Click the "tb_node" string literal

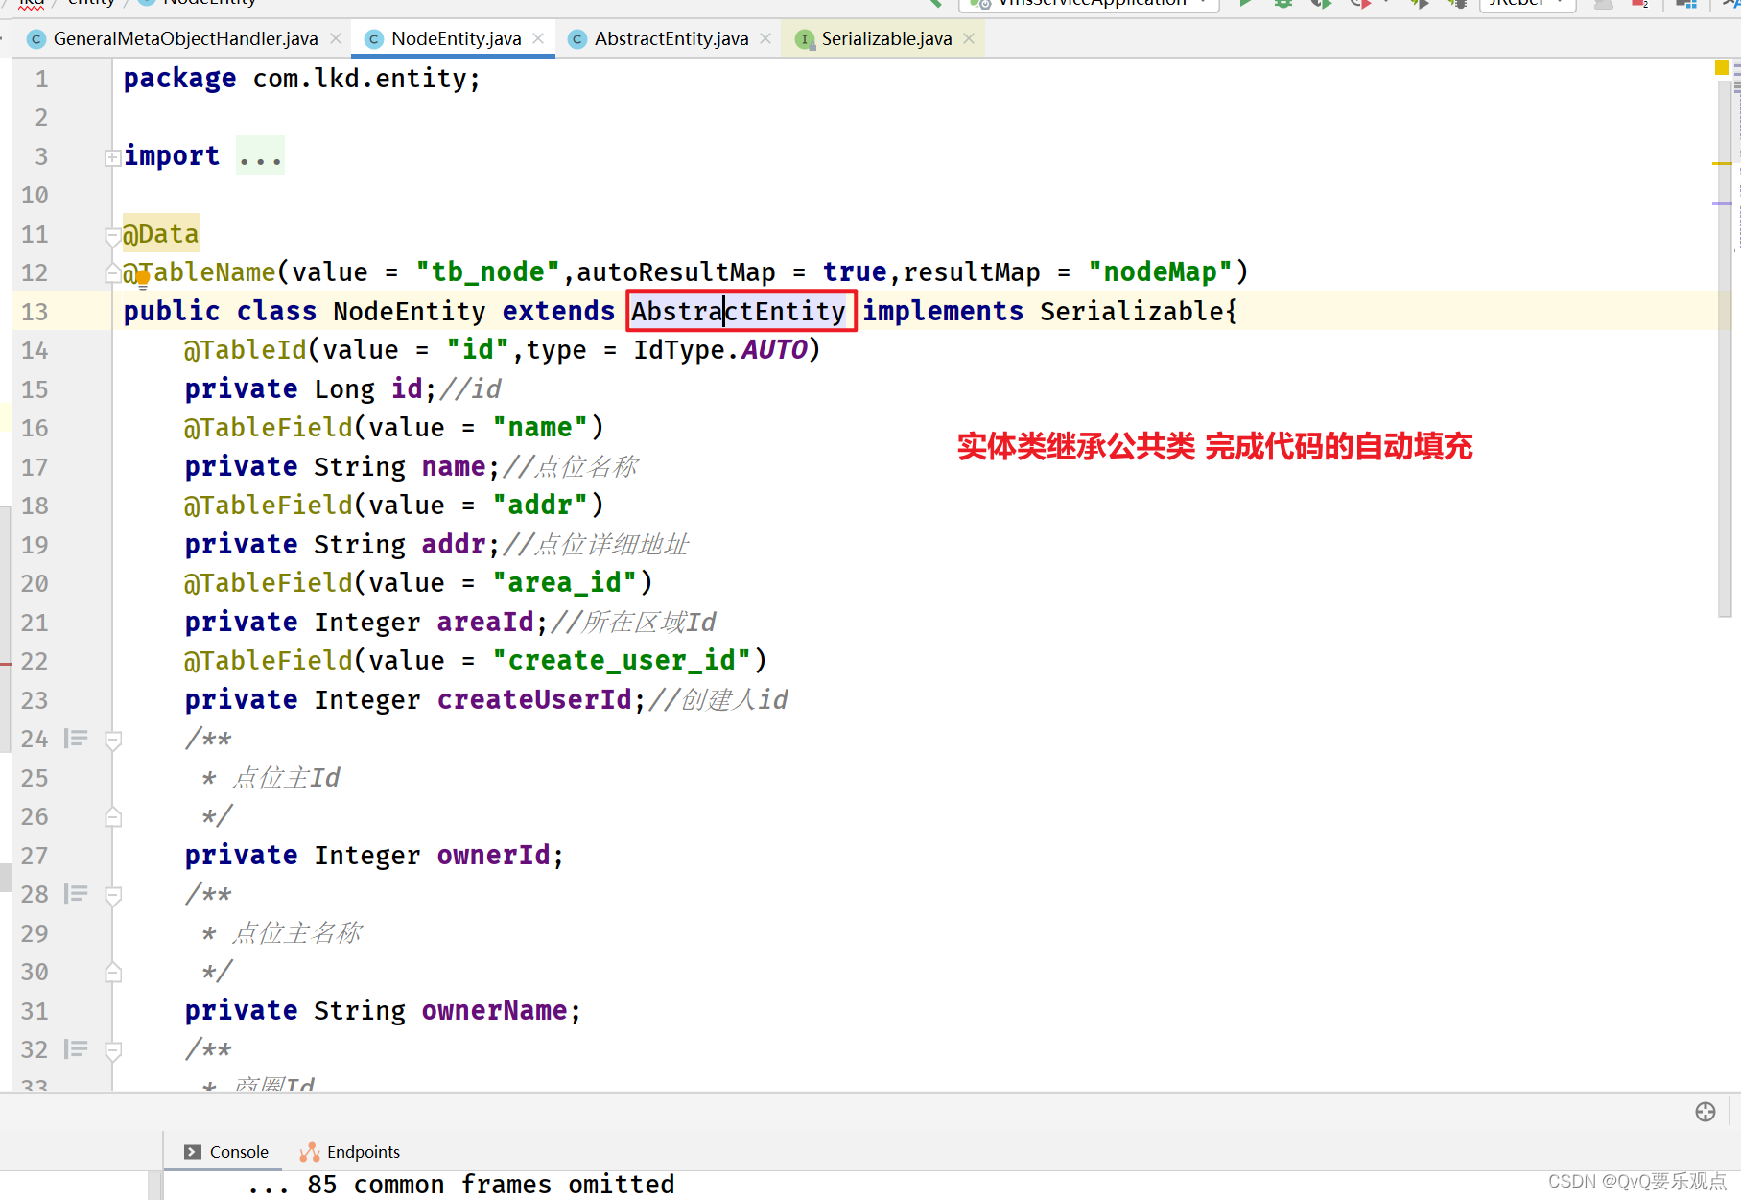[487, 272]
